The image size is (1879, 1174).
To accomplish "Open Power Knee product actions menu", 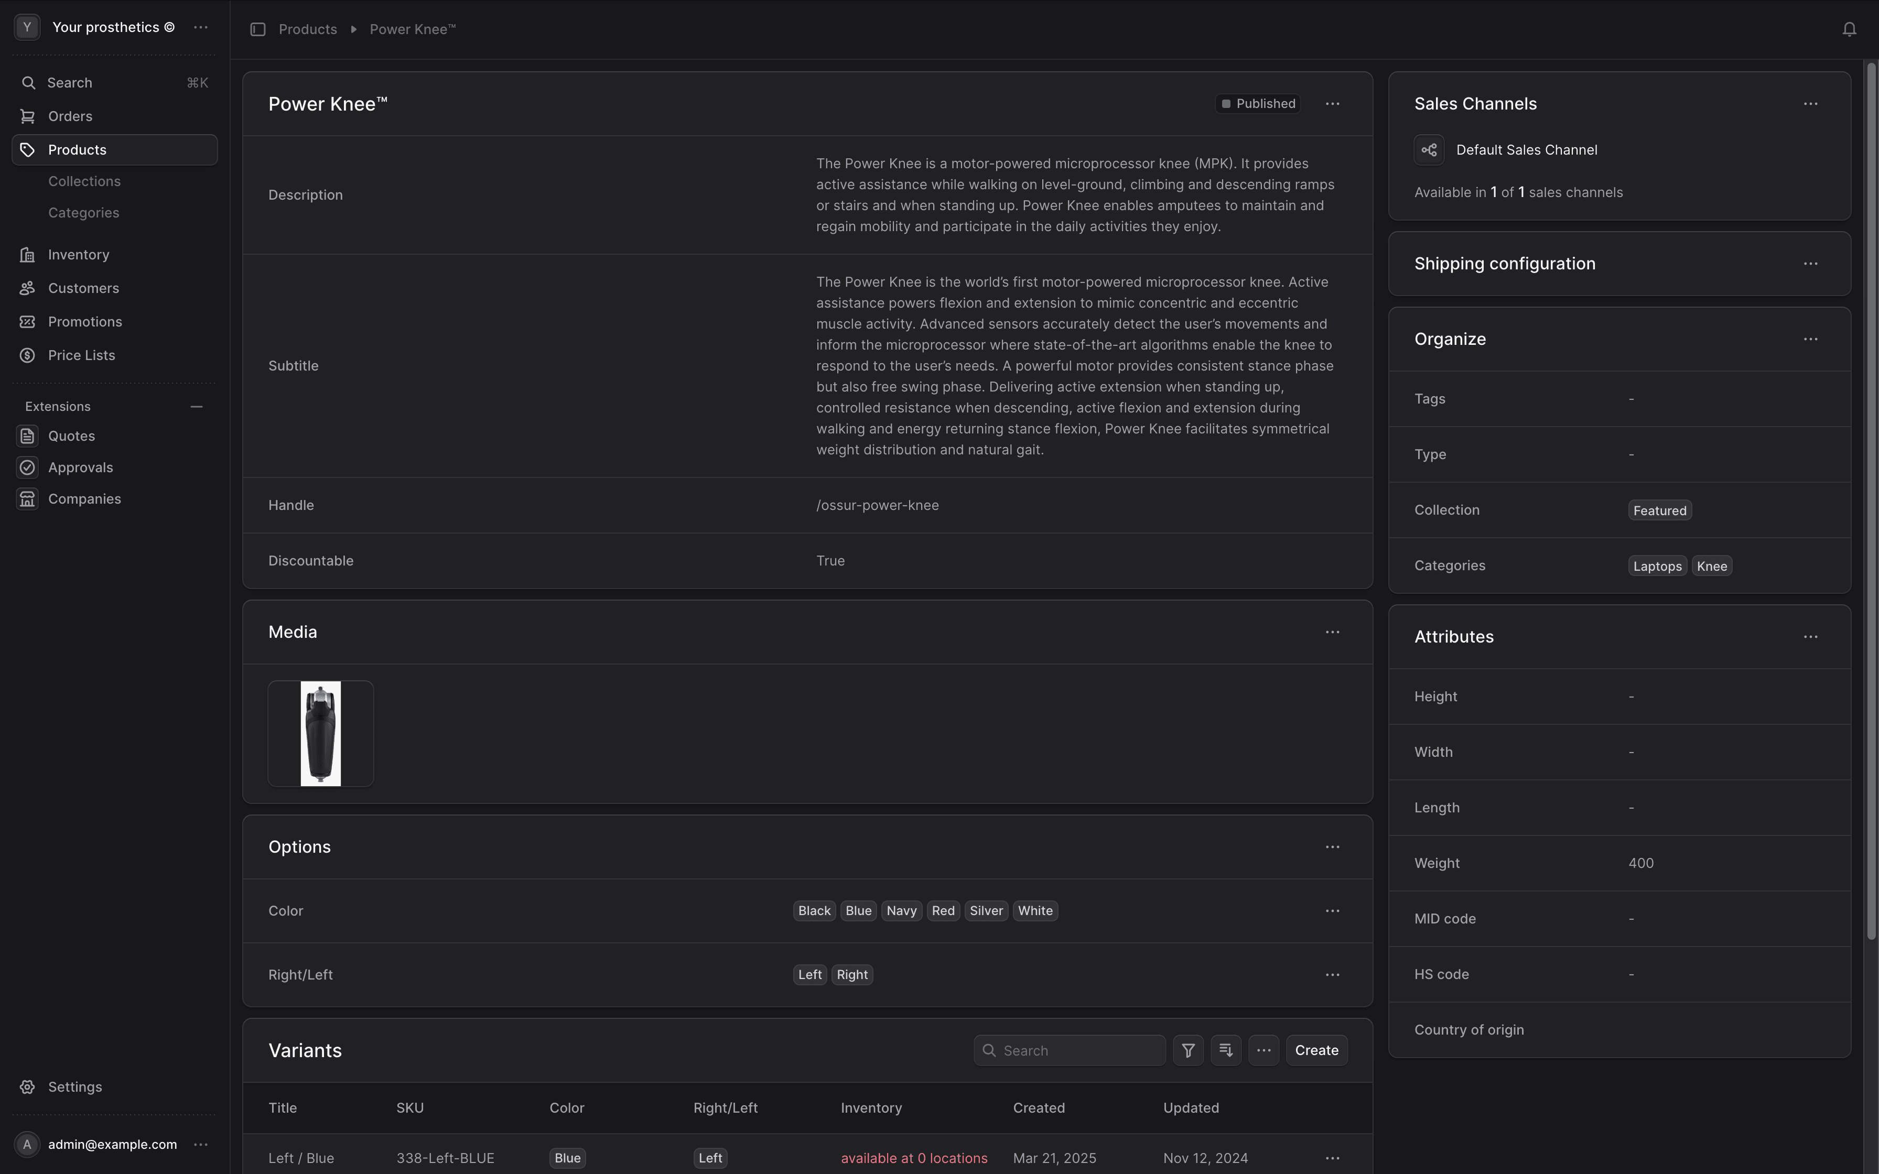I will 1332,104.
